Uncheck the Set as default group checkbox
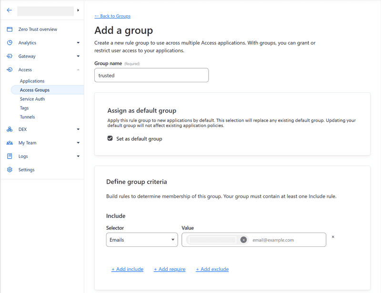 point(110,139)
